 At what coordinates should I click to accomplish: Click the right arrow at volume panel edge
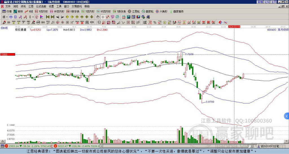point(287,141)
